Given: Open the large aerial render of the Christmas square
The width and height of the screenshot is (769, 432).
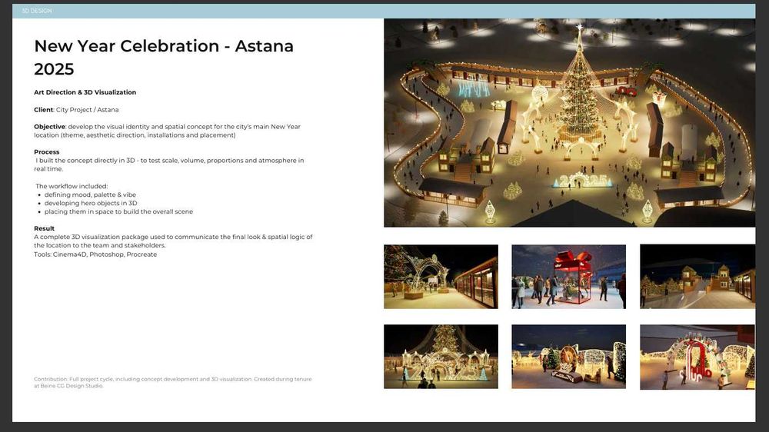Looking at the screenshot, I should tap(569, 122).
